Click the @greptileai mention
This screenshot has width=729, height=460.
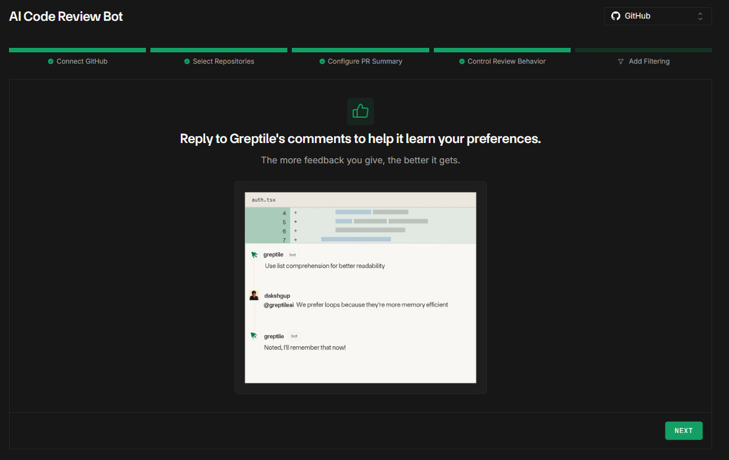click(279, 305)
